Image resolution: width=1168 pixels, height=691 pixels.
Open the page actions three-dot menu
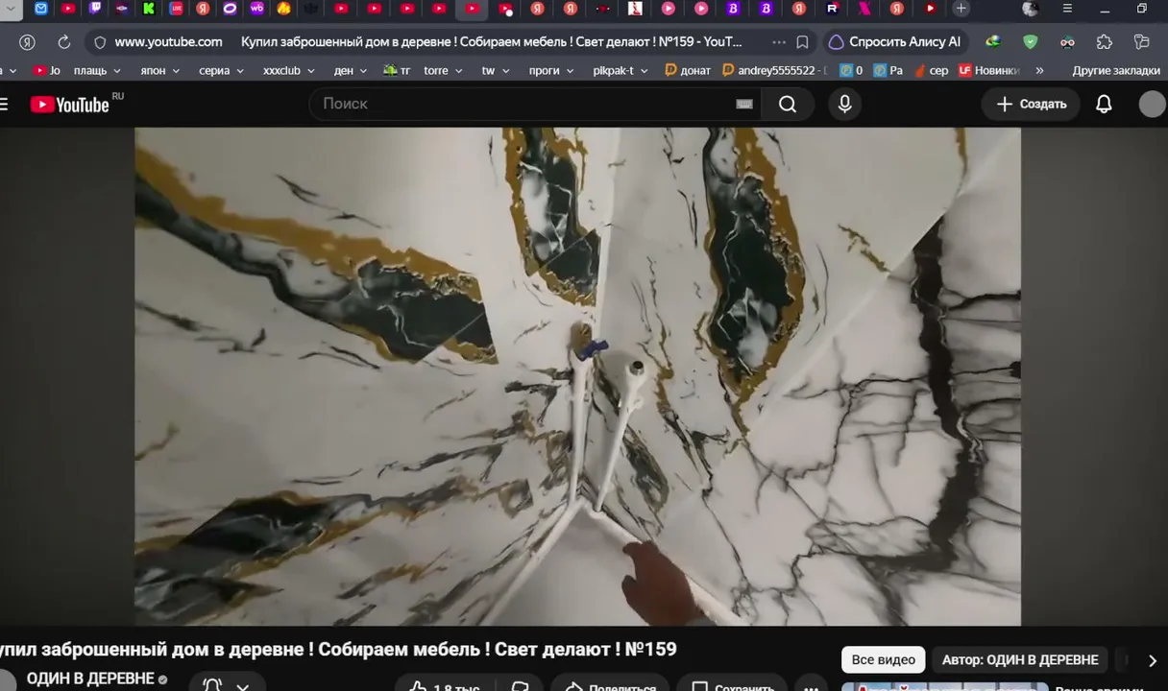click(779, 42)
